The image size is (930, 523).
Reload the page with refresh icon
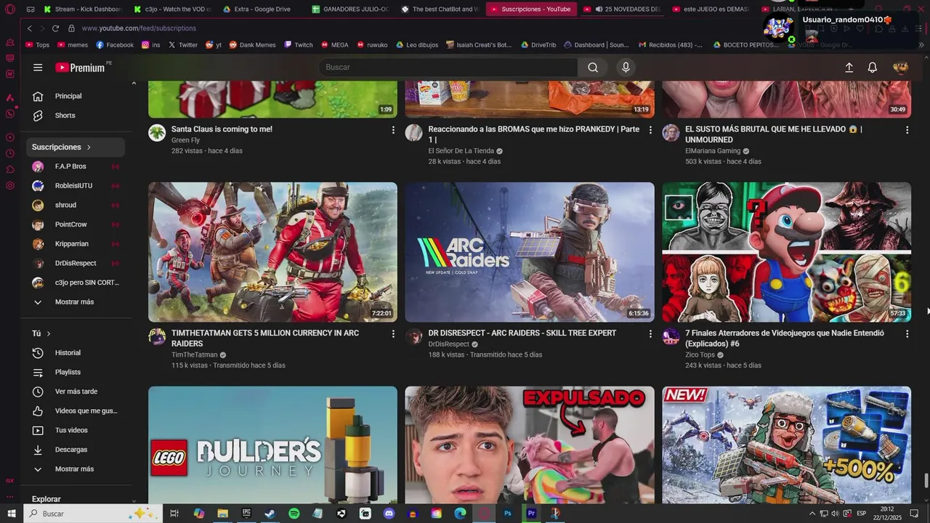click(55, 28)
